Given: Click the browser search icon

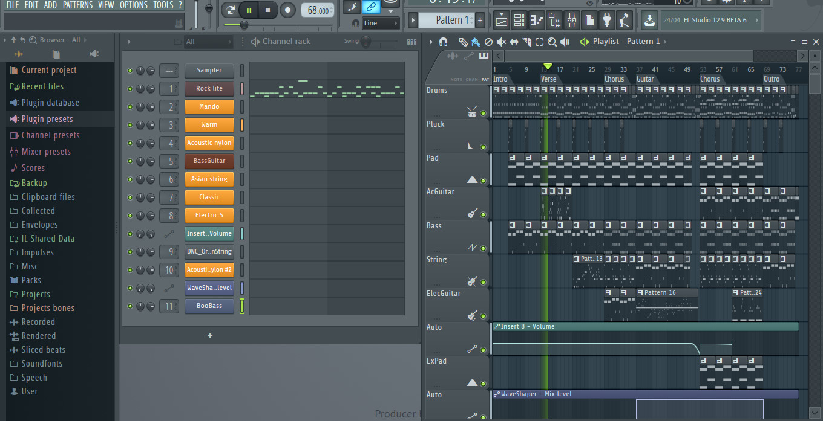Looking at the screenshot, I should (x=32, y=40).
